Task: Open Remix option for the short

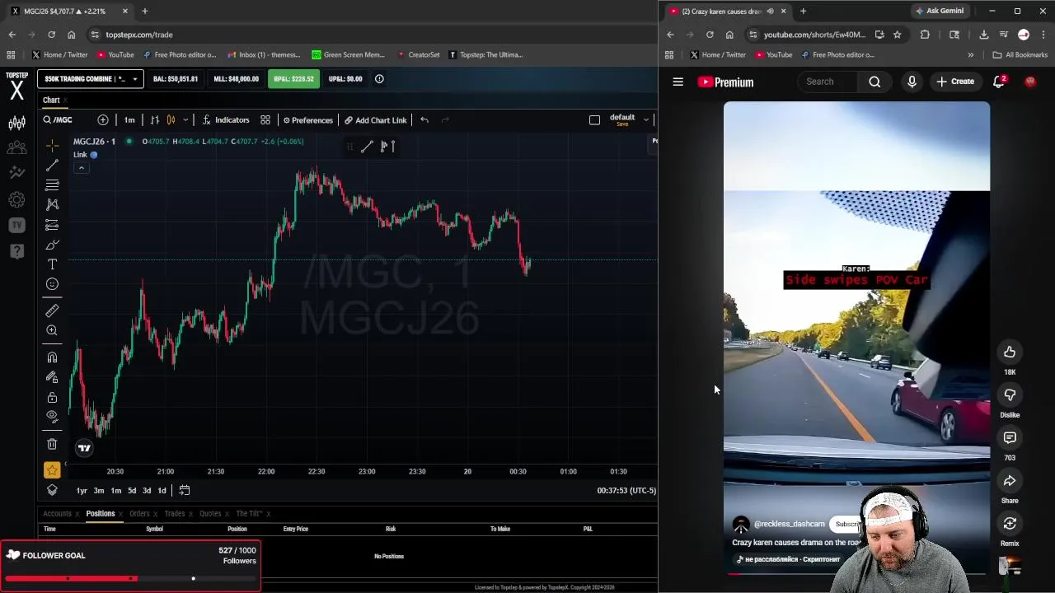Action: 1010,524
